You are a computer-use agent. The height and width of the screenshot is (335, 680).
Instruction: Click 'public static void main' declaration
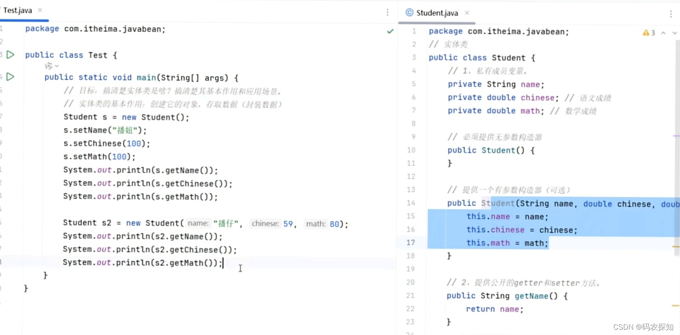141,77
